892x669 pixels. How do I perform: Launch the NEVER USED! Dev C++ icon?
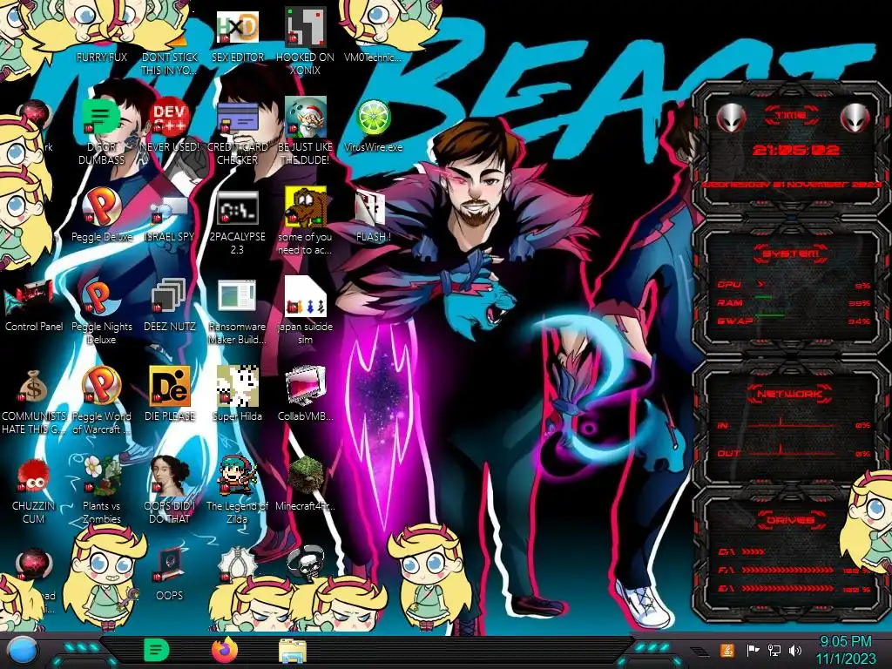click(170, 118)
